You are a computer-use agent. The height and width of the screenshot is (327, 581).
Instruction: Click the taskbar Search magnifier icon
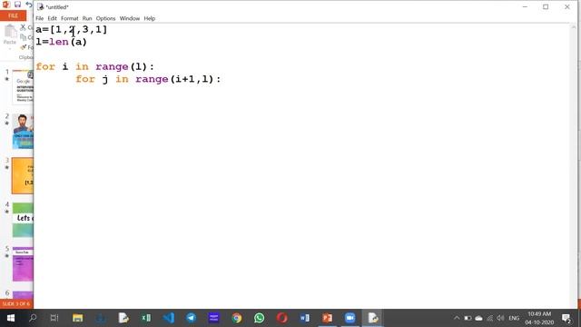33,318
